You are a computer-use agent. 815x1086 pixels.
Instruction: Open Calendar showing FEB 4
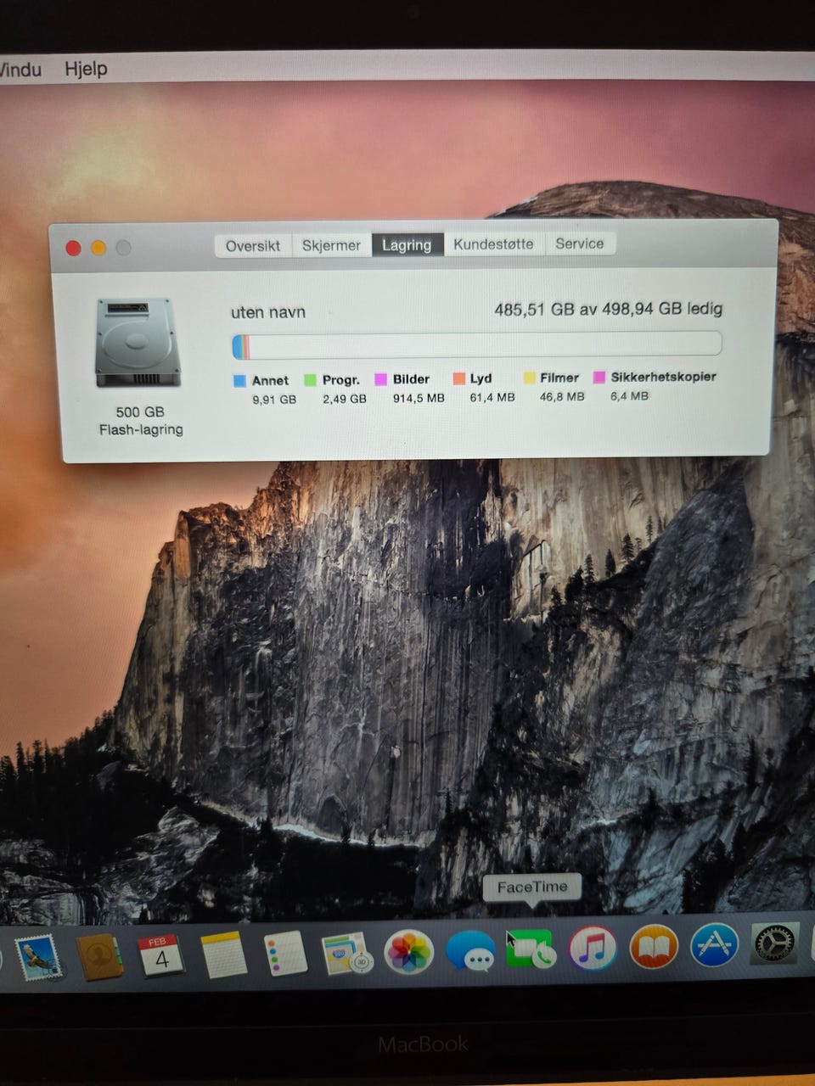pyautogui.click(x=161, y=954)
